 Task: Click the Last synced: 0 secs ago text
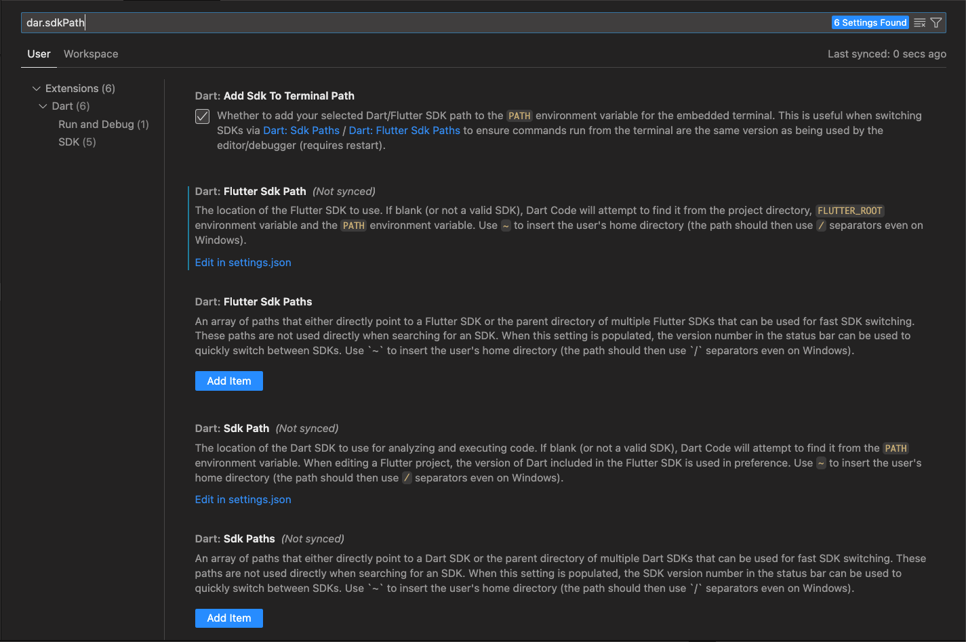click(x=887, y=54)
